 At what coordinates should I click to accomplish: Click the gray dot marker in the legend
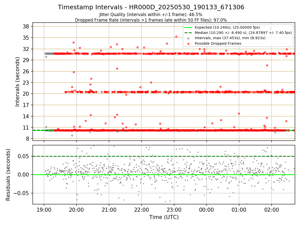(x=188, y=38)
